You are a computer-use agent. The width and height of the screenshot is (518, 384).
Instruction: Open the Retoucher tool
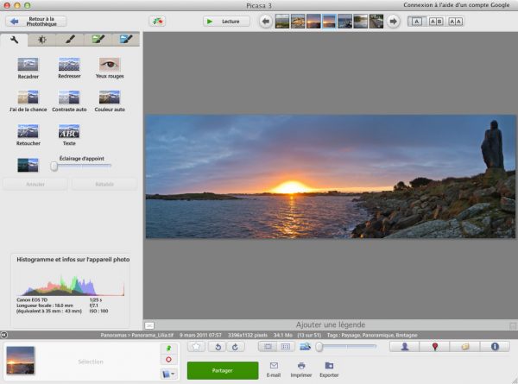(28, 131)
